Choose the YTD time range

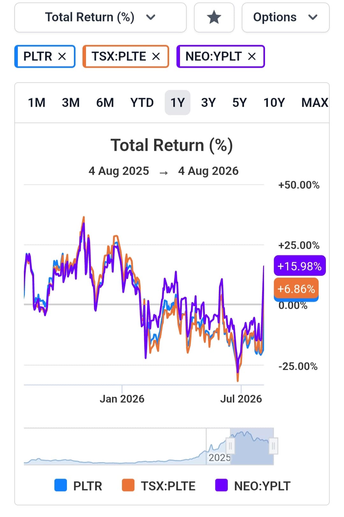pyautogui.click(x=142, y=103)
